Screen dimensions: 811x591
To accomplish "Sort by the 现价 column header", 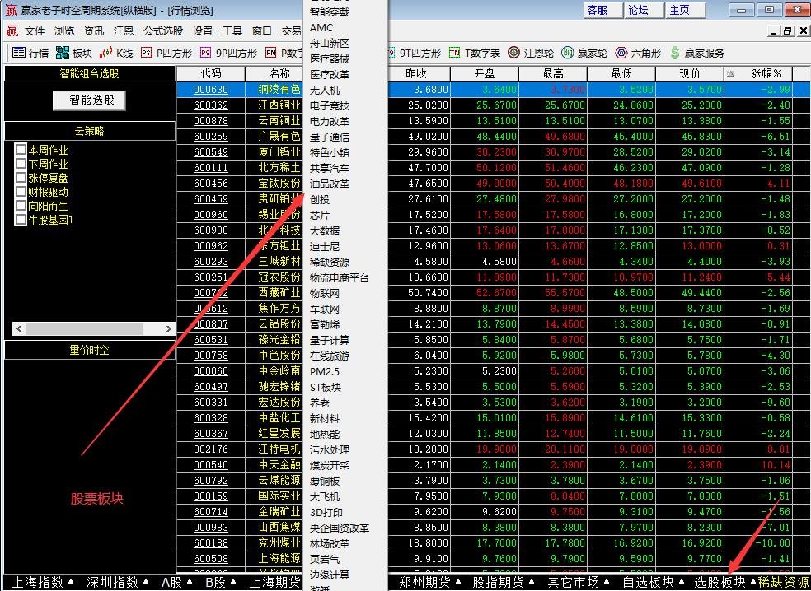I will click(690, 74).
